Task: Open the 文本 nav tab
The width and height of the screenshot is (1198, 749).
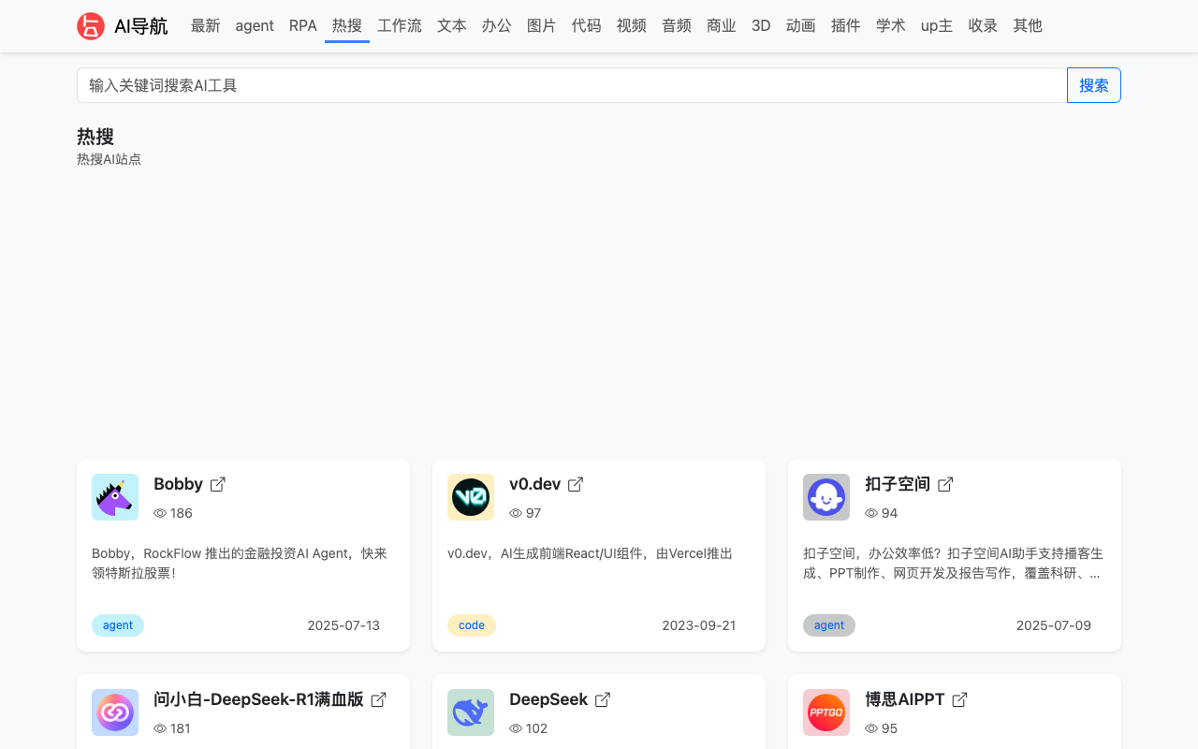Action: pyautogui.click(x=452, y=26)
